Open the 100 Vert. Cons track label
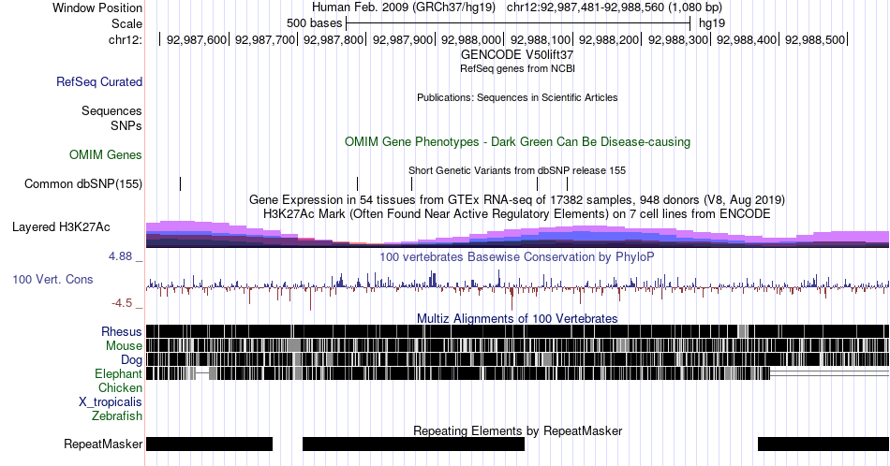The image size is (890, 466). (x=52, y=279)
